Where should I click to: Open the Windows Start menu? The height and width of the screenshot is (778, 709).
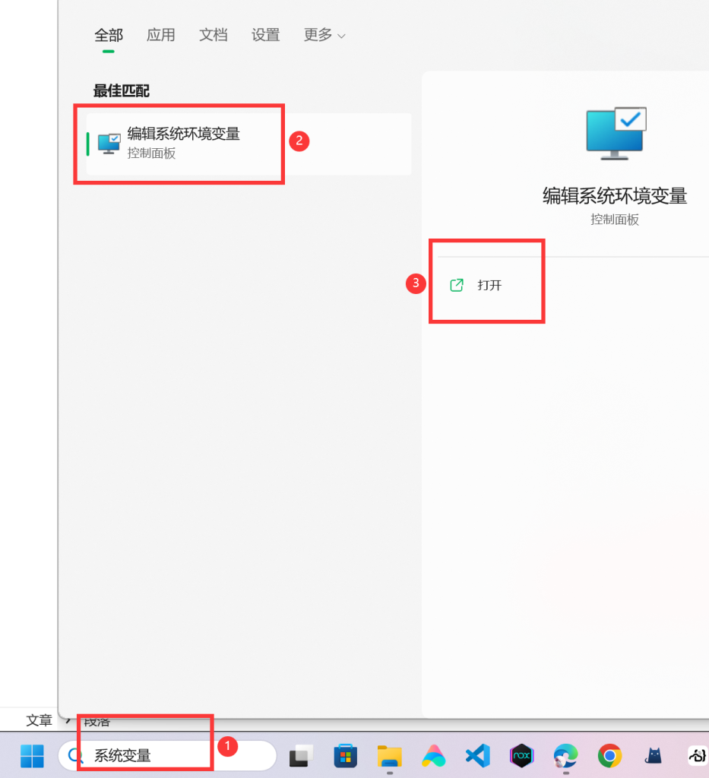point(32,756)
